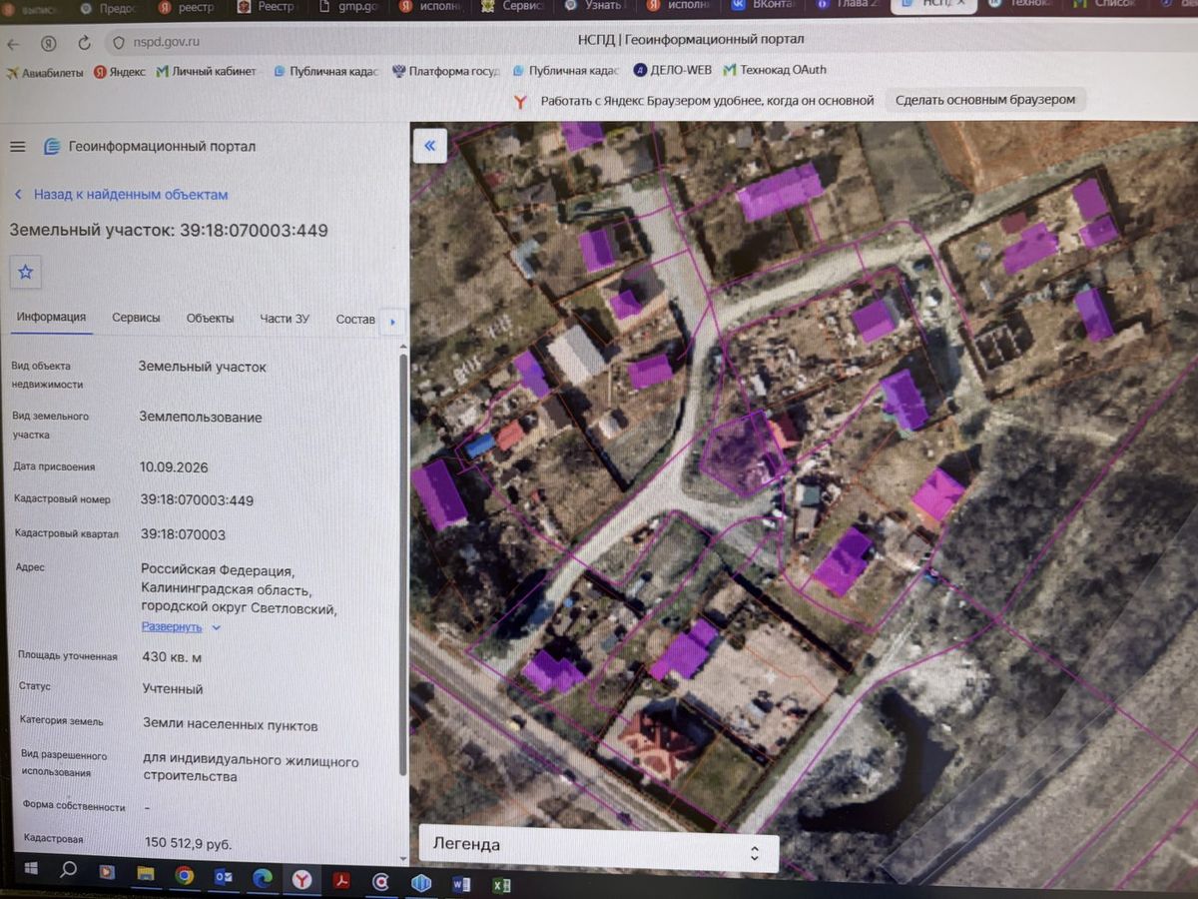Open the Объекты tab
Viewport: 1198px width, 899px height.
(x=210, y=318)
